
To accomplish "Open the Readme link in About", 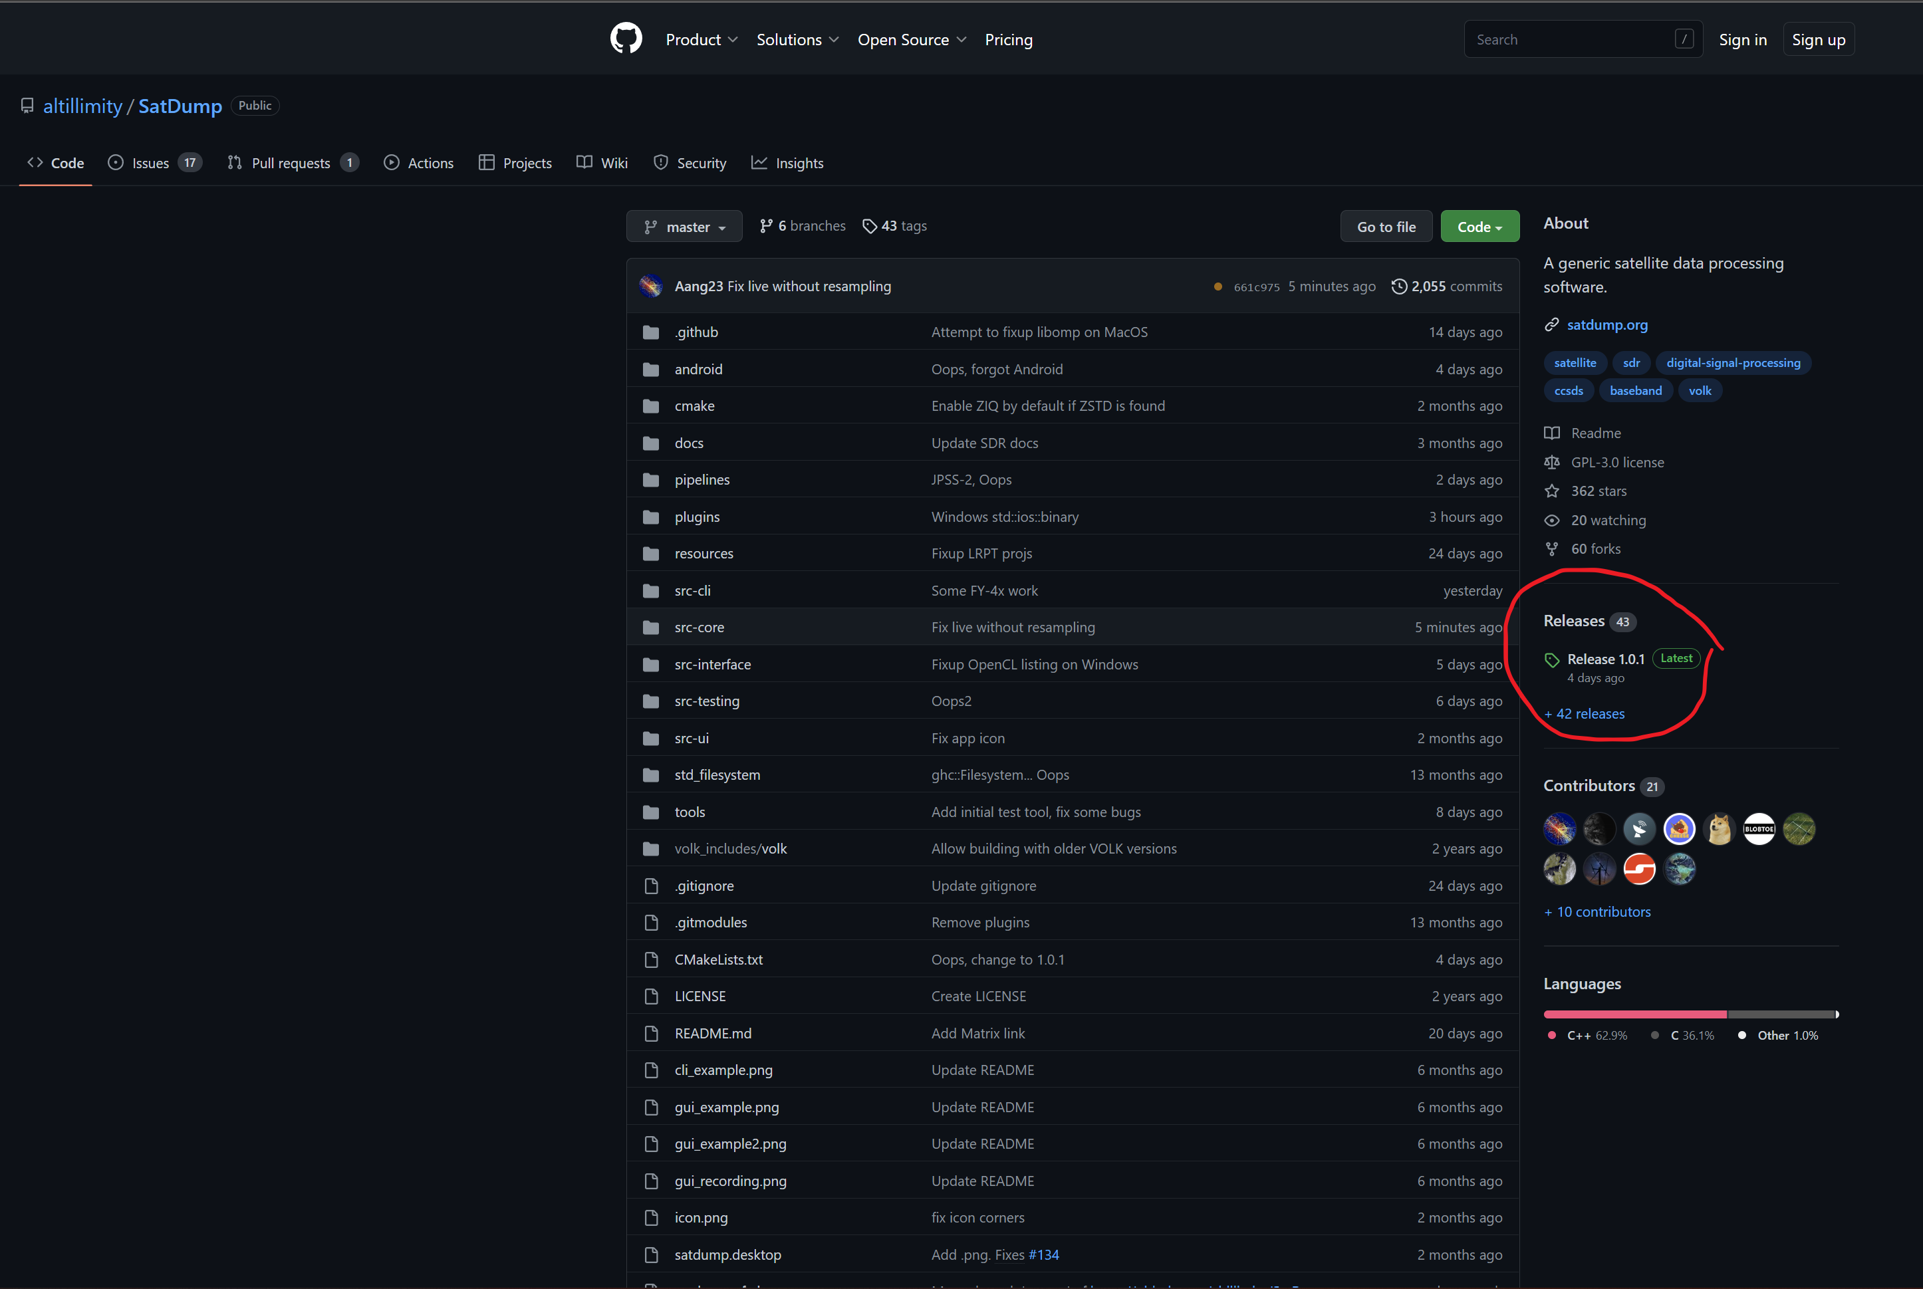I will (1583, 433).
